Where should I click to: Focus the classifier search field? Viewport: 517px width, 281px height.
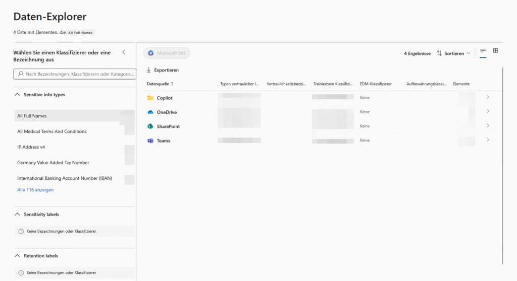coord(75,74)
